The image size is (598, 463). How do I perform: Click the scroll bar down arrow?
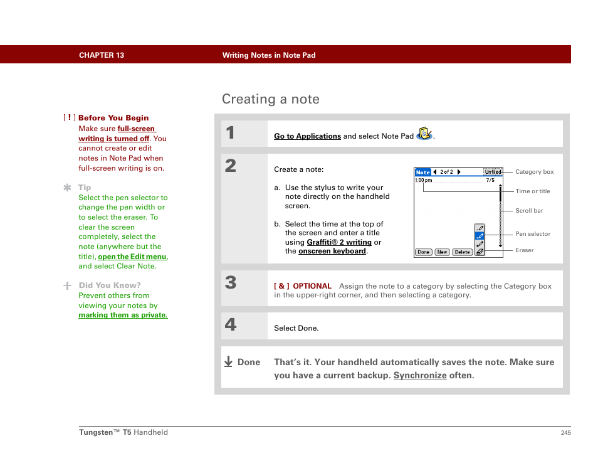500,246
